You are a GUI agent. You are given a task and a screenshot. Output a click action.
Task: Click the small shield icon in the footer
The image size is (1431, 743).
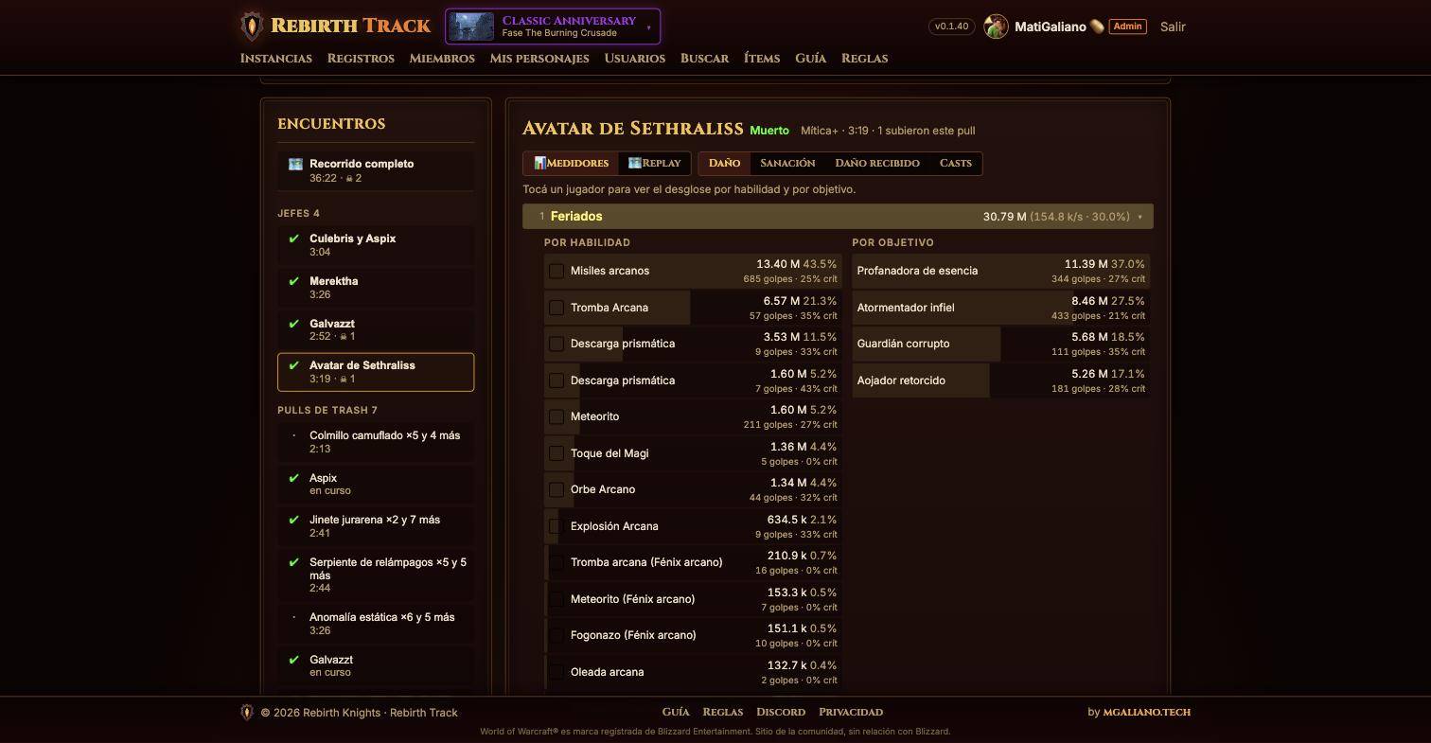coord(247,713)
